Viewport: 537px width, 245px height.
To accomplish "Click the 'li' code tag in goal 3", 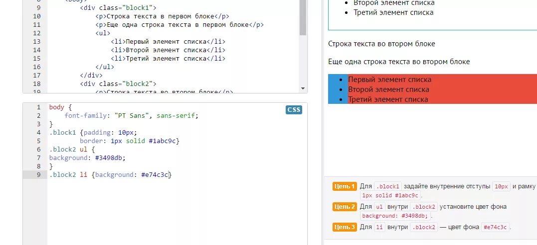I will (x=379, y=227).
